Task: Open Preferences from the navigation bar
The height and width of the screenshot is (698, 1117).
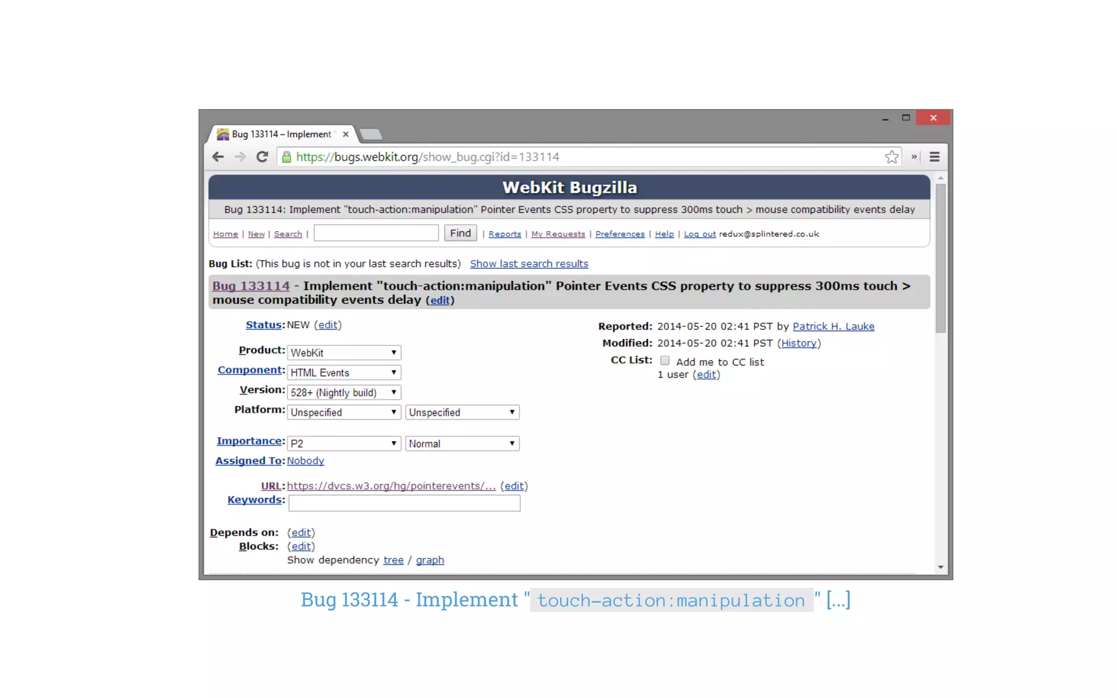Action: click(x=620, y=234)
